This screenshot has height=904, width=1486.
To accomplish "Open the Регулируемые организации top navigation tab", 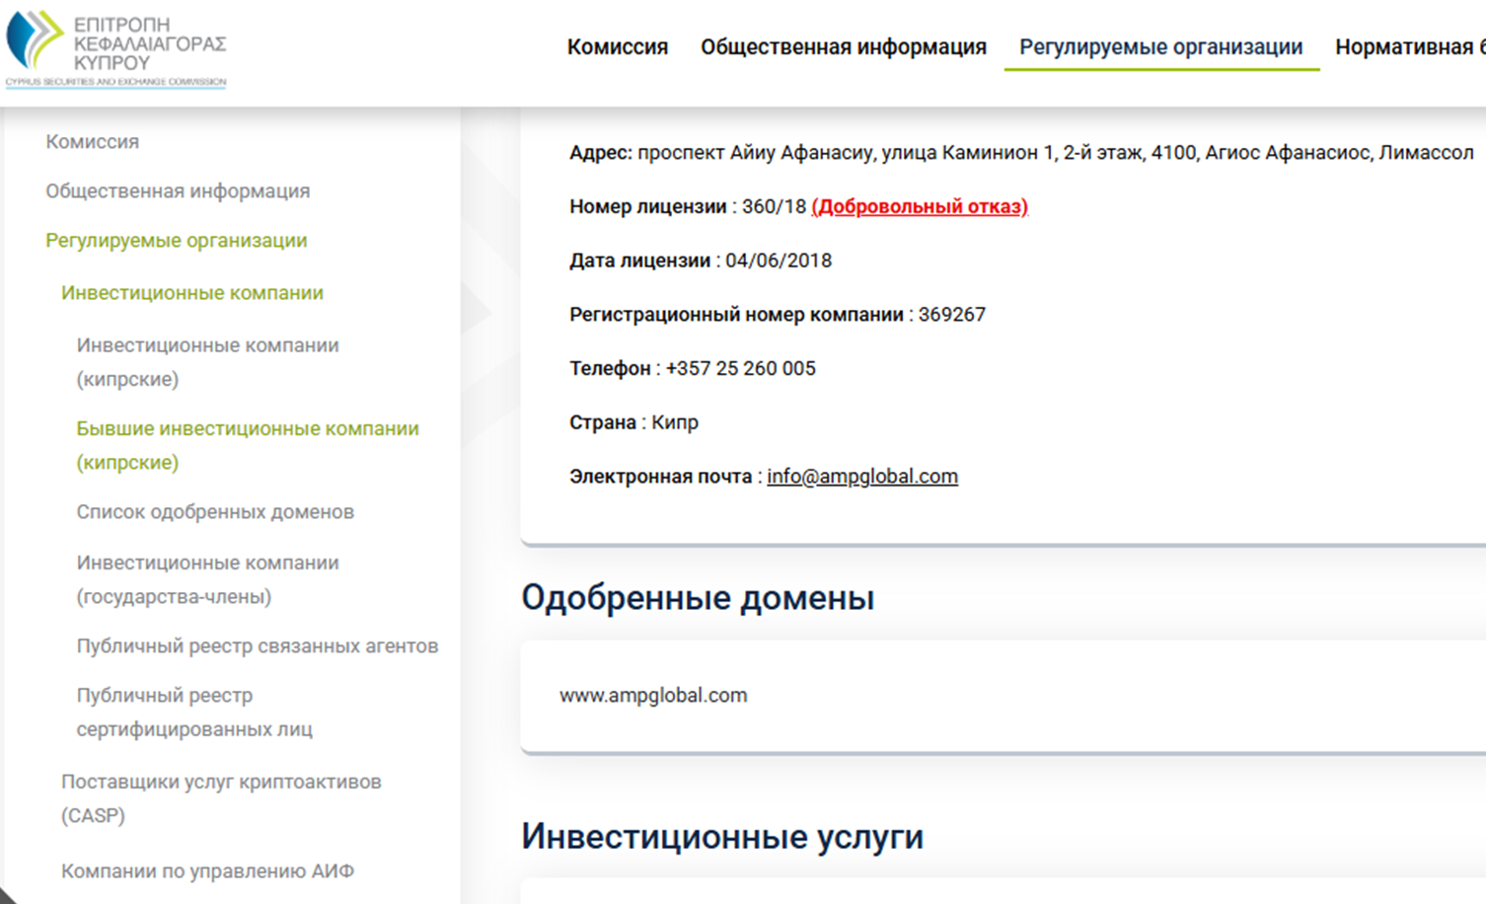I will [x=1160, y=45].
